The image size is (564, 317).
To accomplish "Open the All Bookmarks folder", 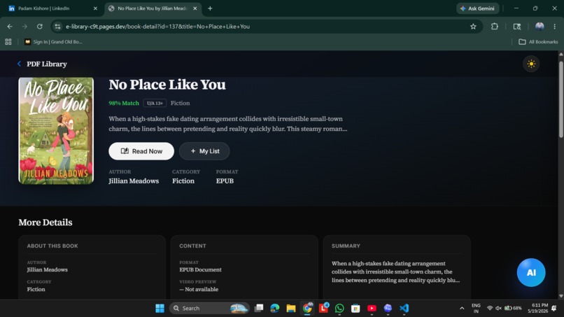I will click(x=538, y=42).
